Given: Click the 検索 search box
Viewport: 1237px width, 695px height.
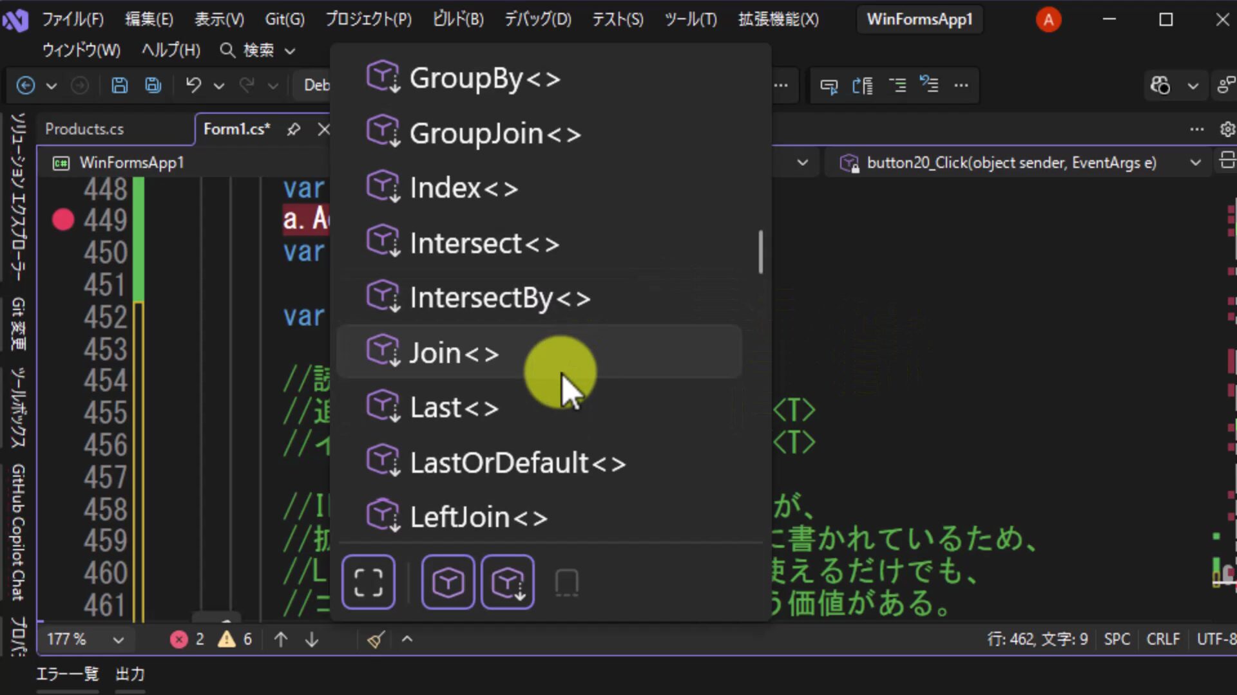Looking at the screenshot, I should tap(258, 50).
